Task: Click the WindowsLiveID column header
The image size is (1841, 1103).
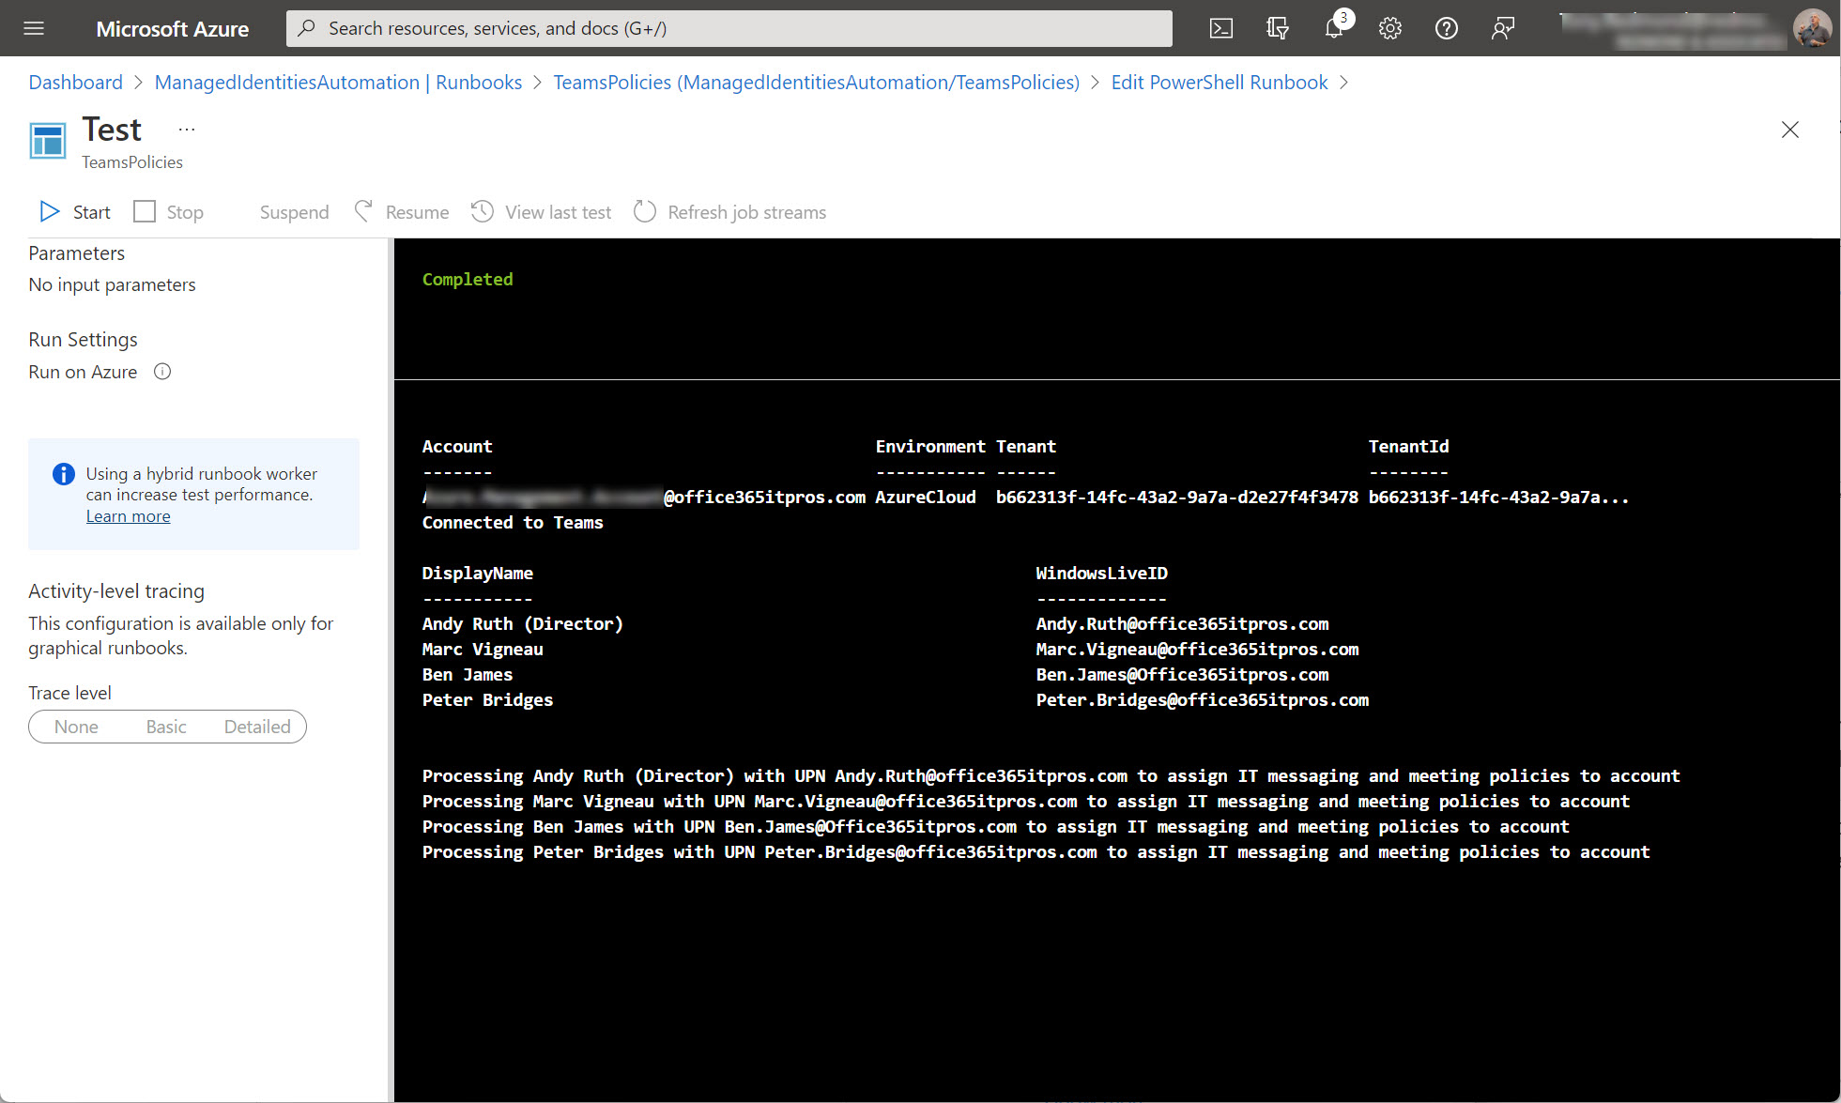Action: [x=1102, y=574]
